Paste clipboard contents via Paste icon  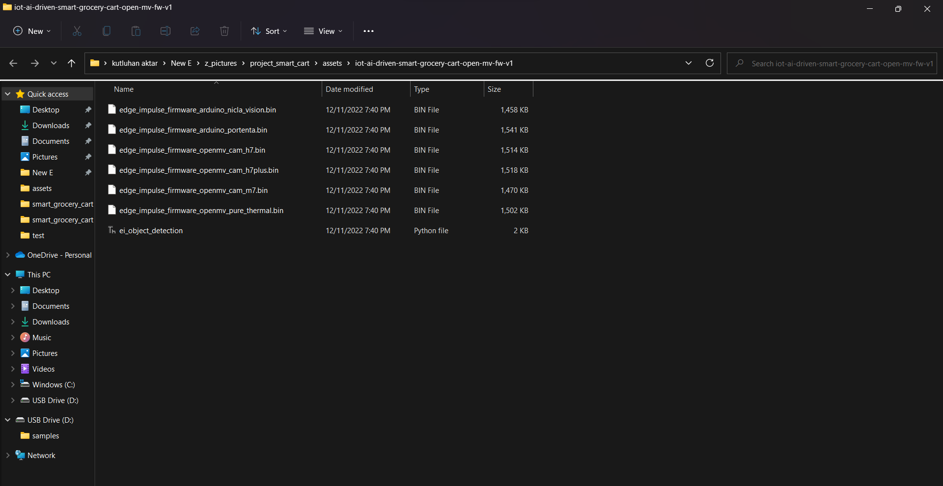click(136, 31)
